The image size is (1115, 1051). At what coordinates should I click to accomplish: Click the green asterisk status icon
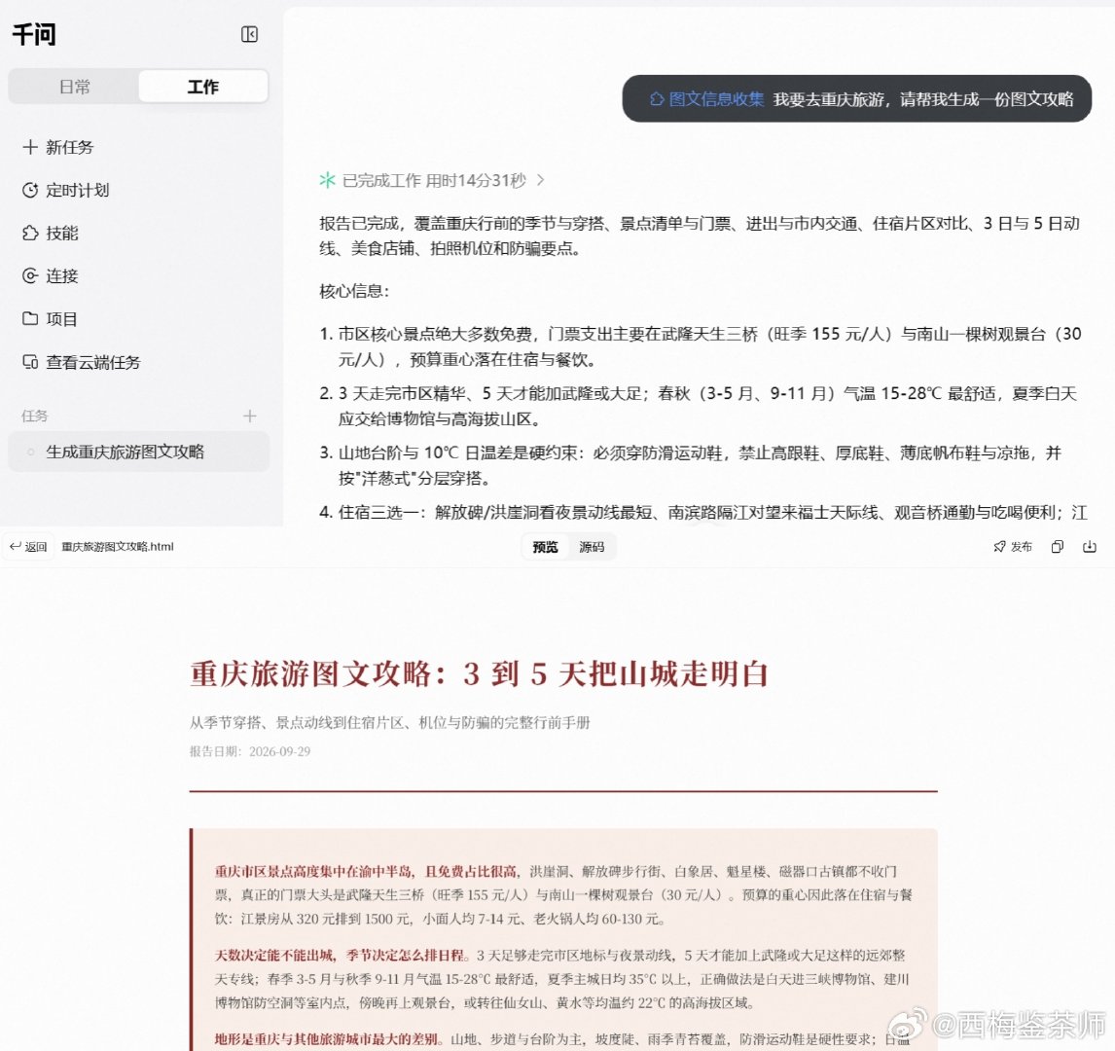[327, 180]
